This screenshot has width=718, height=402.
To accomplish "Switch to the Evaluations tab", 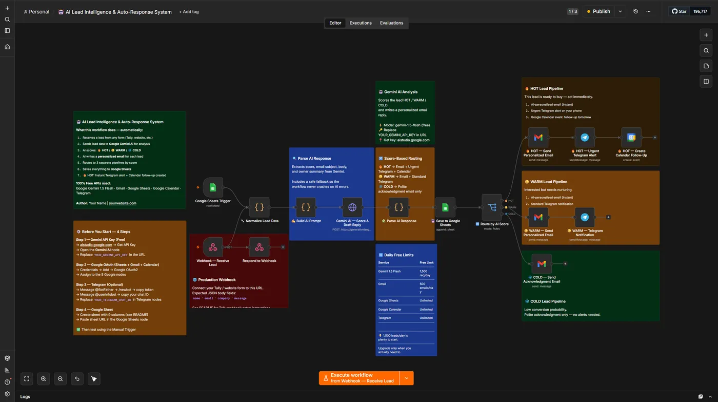I will click(x=391, y=23).
